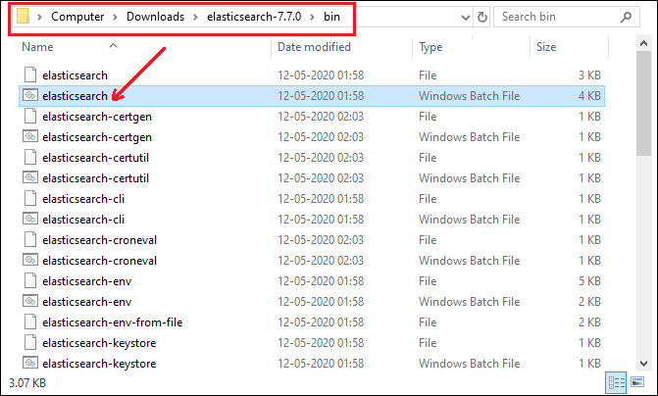Select elasticsearch-croneval batch file icon

[30, 260]
